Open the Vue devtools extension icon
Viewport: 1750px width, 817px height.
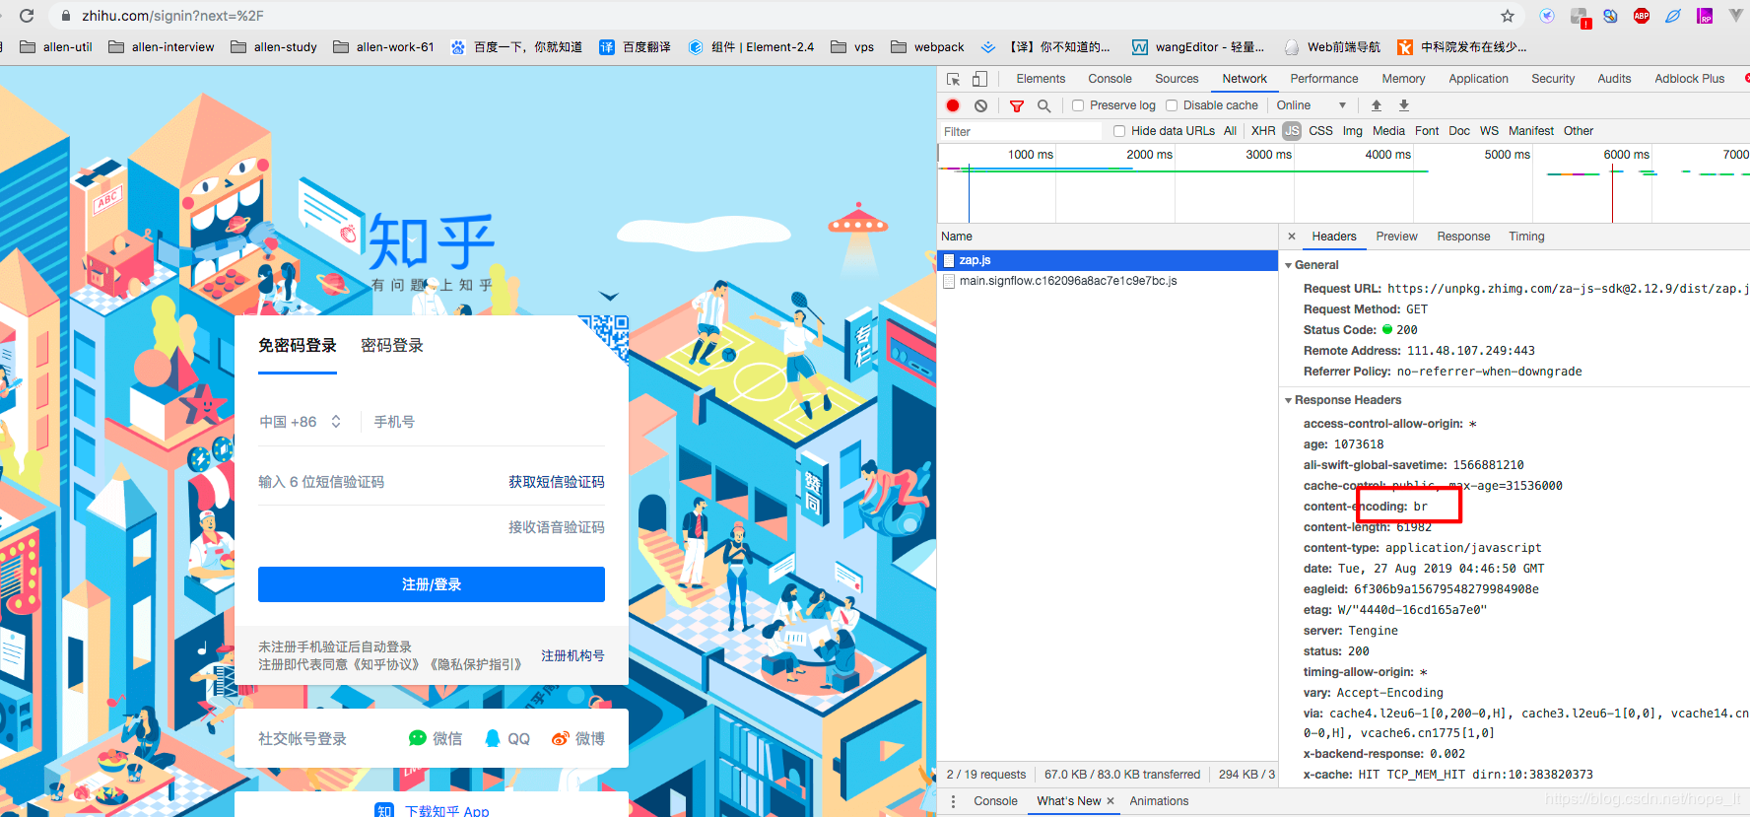1736,16
